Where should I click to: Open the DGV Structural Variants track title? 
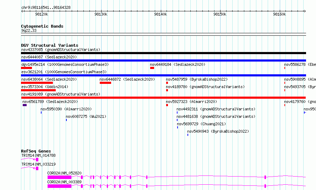(50, 45)
